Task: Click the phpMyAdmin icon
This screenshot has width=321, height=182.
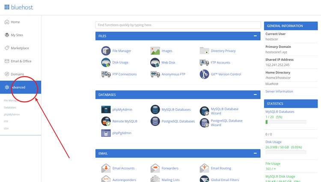Action: pyautogui.click(x=106, y=109)
